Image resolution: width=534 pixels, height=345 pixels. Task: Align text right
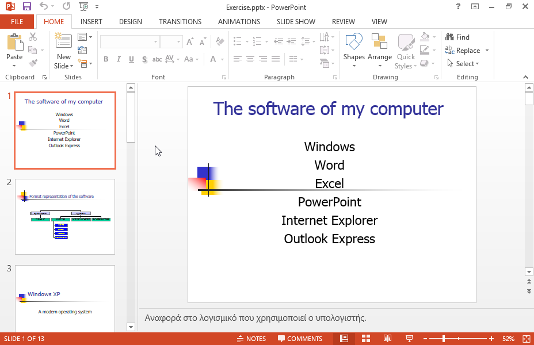[x=263, y=59]
